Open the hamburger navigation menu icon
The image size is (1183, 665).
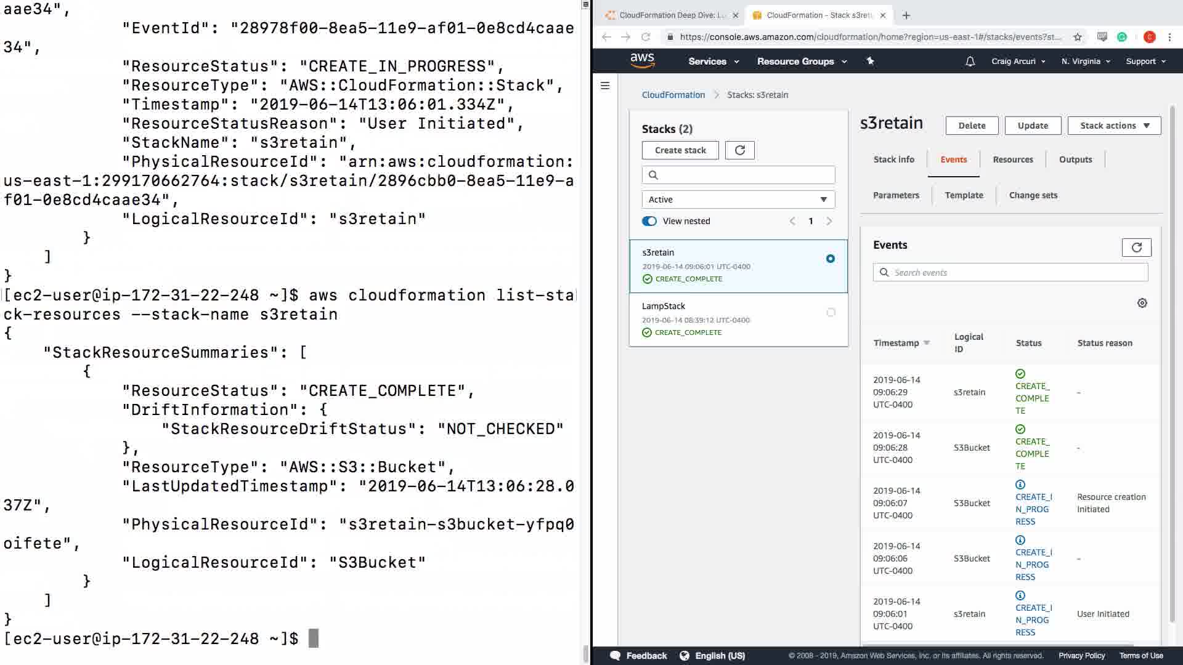(x=605, y=86)
